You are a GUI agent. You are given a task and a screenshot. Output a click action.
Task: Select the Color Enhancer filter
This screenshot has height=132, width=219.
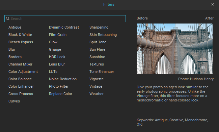coord(21,86)
